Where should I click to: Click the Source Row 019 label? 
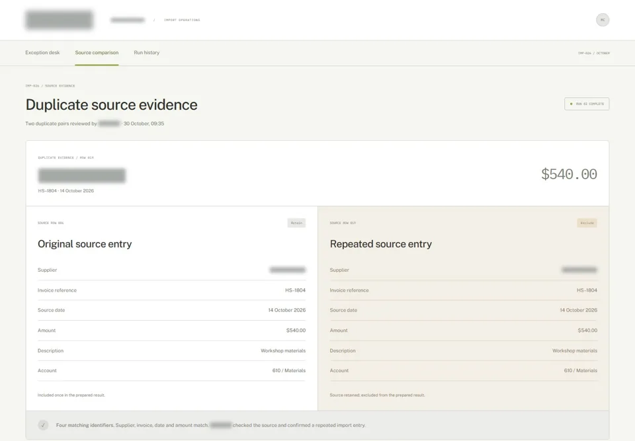point(343,223)
